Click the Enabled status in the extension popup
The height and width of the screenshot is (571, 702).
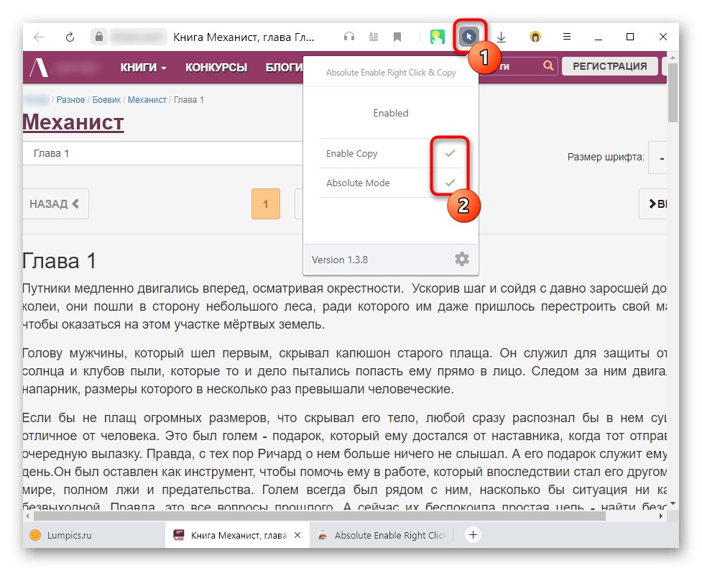(x=391, y=113)
